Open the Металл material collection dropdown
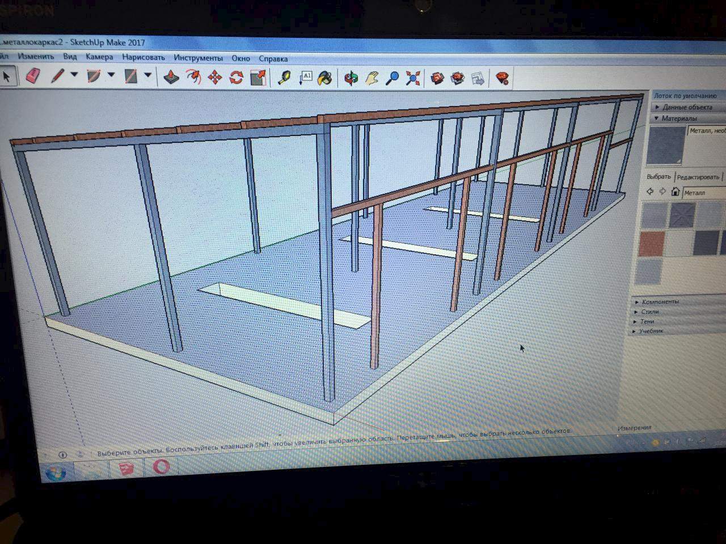Screen dimensions: 726x544 click(704, 193)
